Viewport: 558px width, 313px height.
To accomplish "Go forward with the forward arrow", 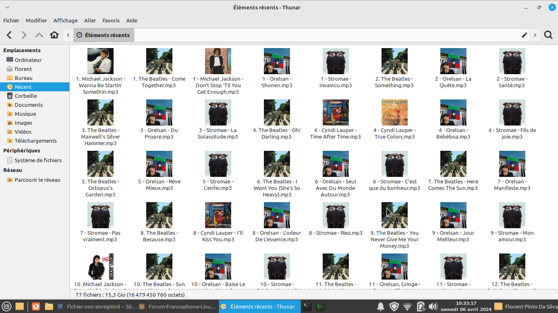I will click(24, 35).
